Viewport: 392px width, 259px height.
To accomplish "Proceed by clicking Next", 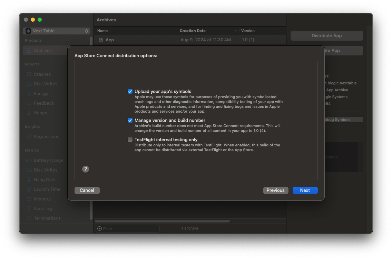I will pos(305,190).
